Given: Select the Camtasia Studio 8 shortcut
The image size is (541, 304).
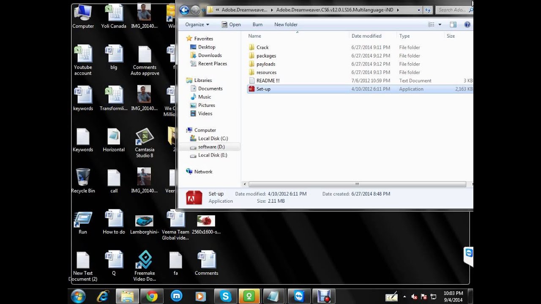Looking at the screenshot, I should click(145, 143).
